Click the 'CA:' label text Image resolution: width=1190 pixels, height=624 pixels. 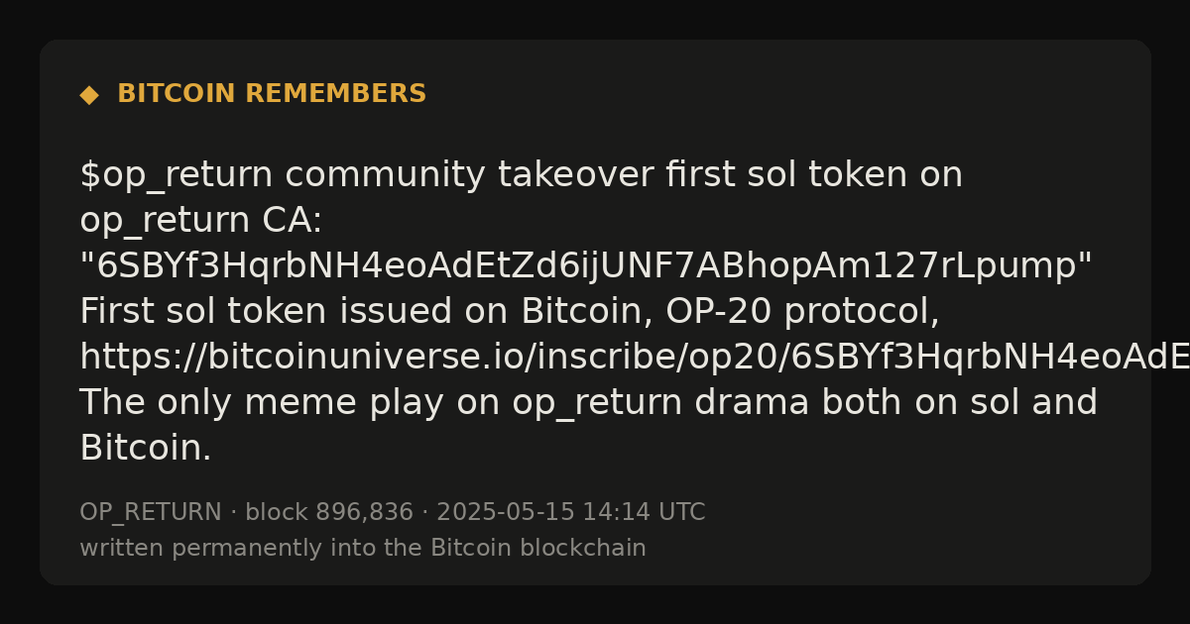tap(293, 221)
